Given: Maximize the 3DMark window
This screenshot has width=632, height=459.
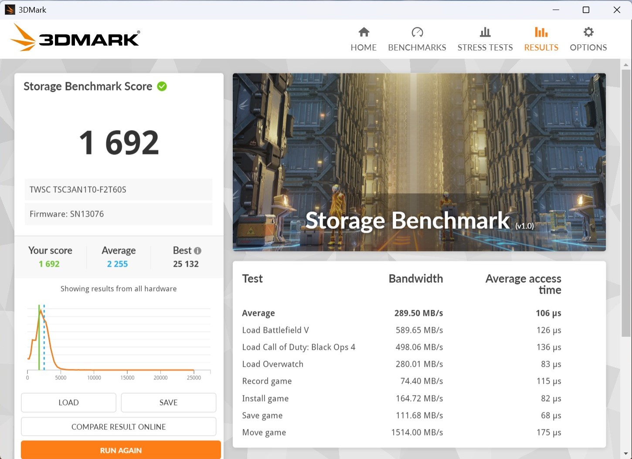Looking at the screenshot, I should [586, 10].
